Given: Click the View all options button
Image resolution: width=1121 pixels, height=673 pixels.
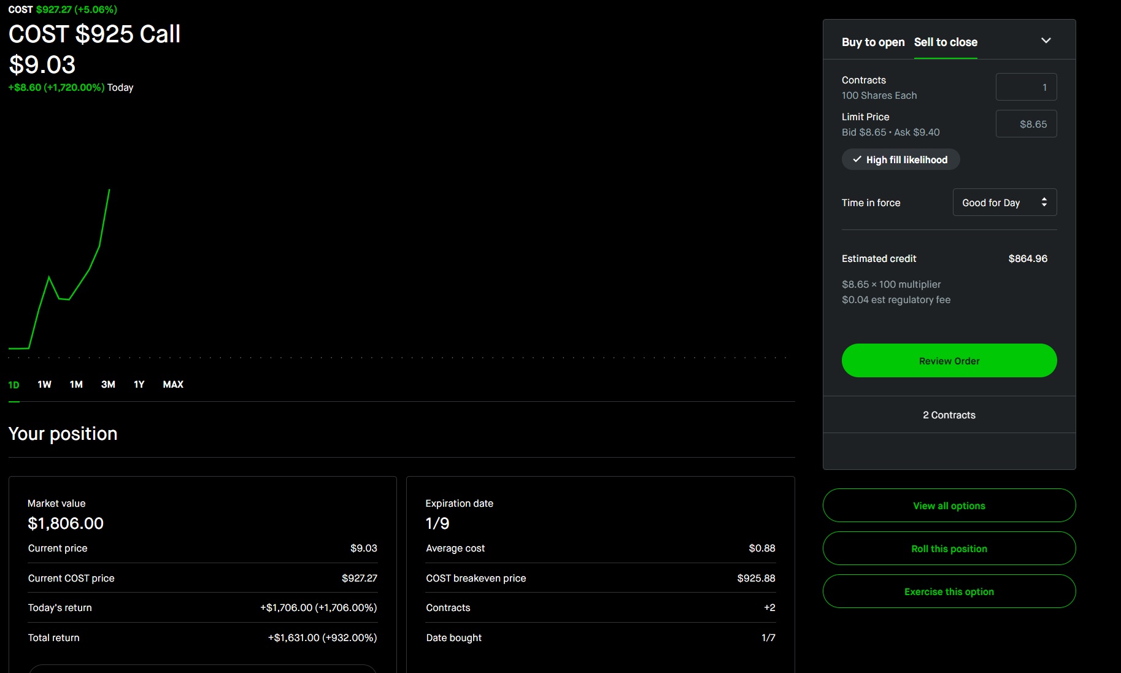Looking at the screenshot, I should tap(949, 506).
